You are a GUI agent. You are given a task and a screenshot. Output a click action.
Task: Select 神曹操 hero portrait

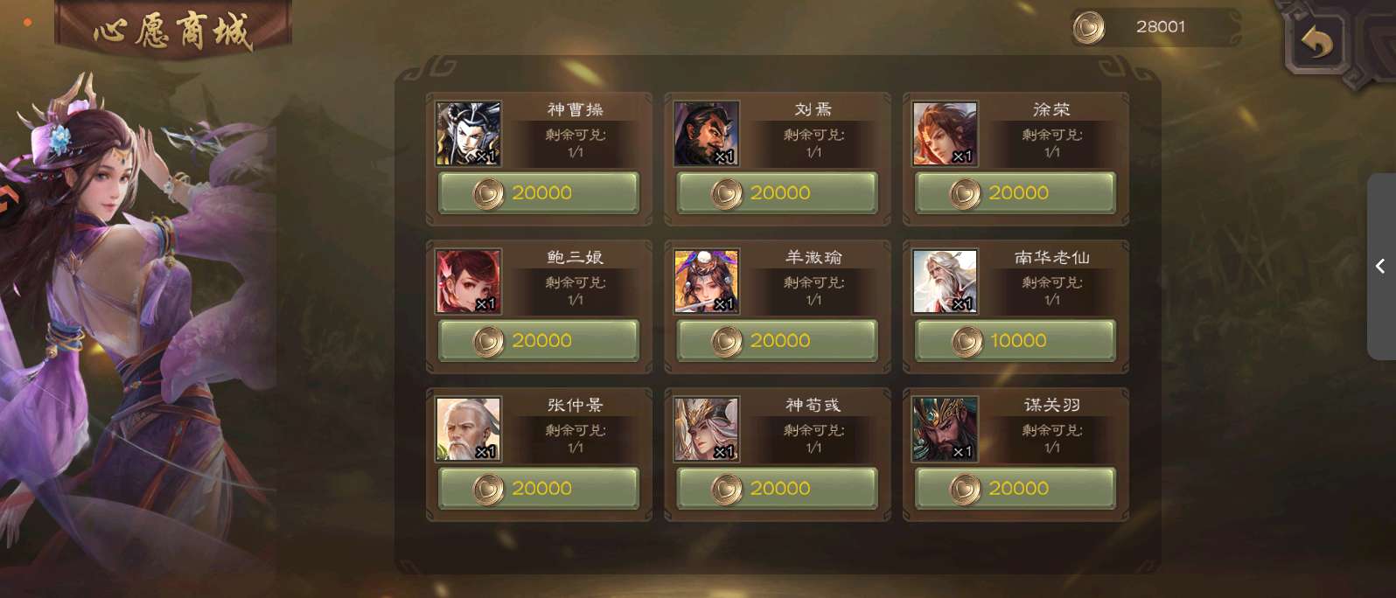click(x=469, y=133)
